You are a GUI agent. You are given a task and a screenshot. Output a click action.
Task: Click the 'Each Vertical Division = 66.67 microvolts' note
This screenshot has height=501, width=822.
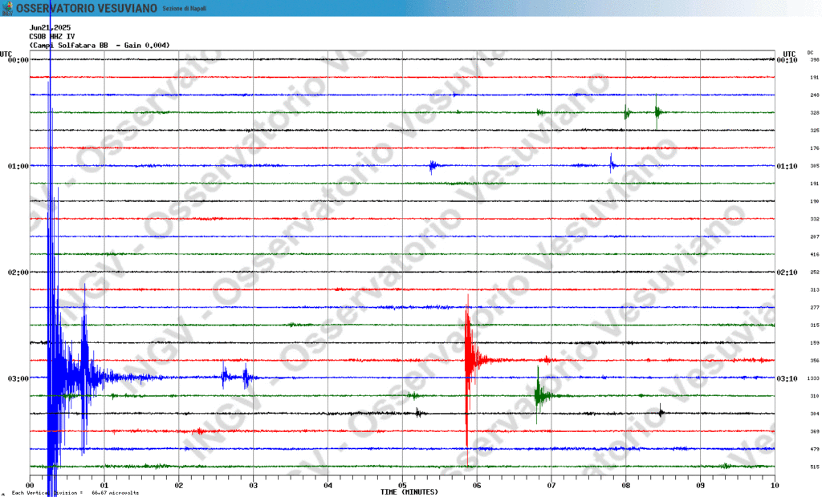(x=75, y=493)
